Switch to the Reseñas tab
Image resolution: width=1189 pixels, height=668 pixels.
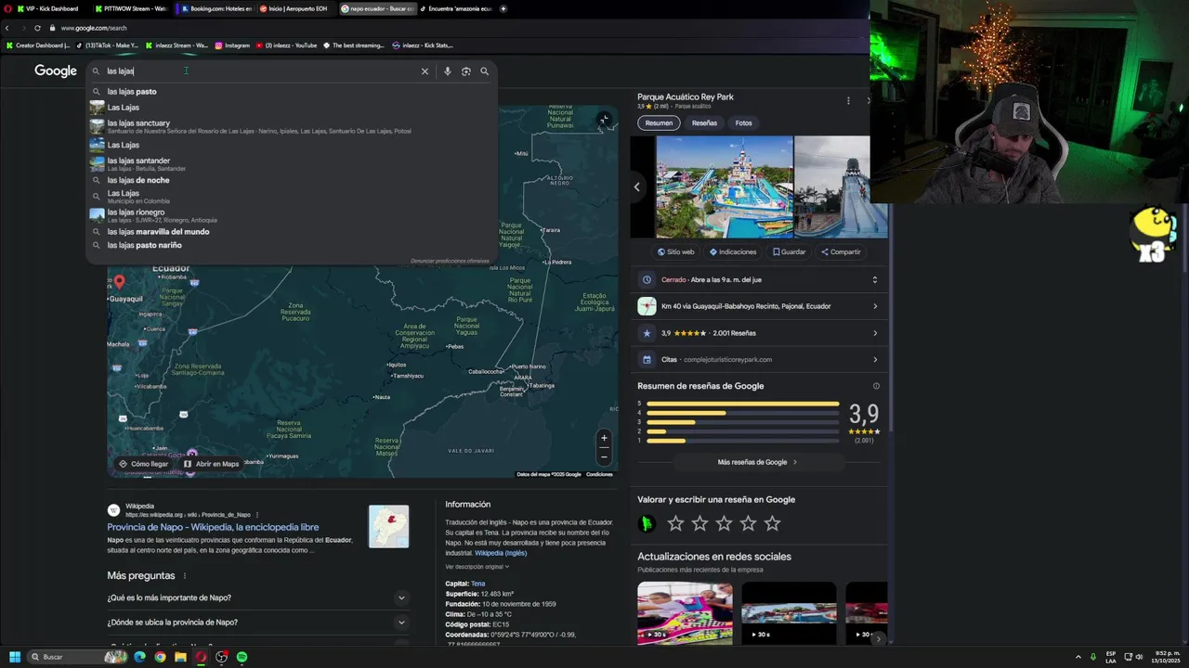tap(704, 122)
